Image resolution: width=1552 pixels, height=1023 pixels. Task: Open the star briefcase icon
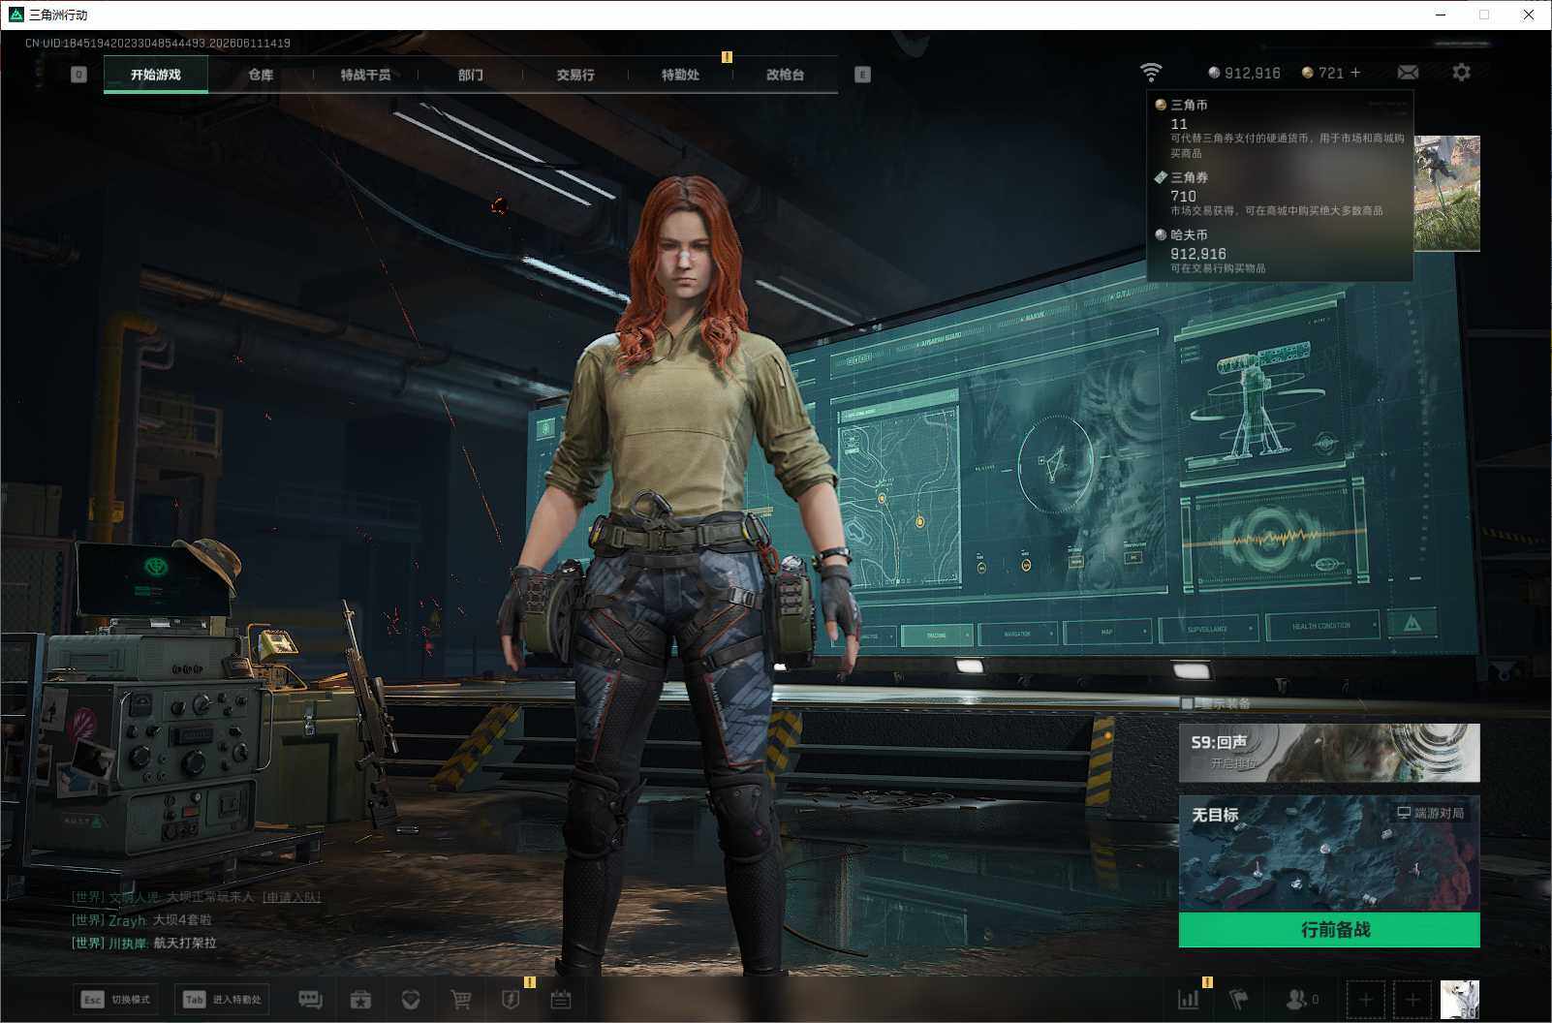pos(360,999)
